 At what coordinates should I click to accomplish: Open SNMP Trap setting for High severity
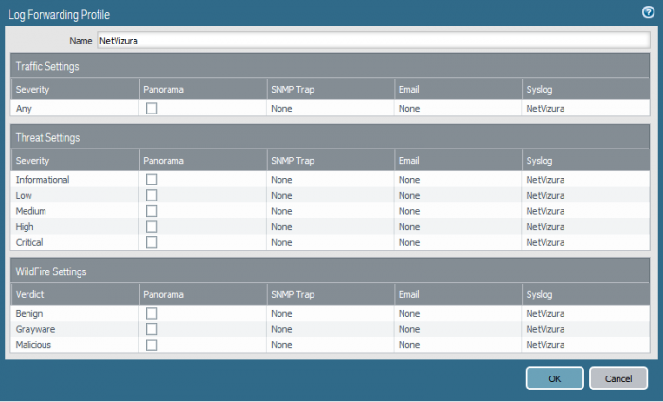(x=281, y=227)
